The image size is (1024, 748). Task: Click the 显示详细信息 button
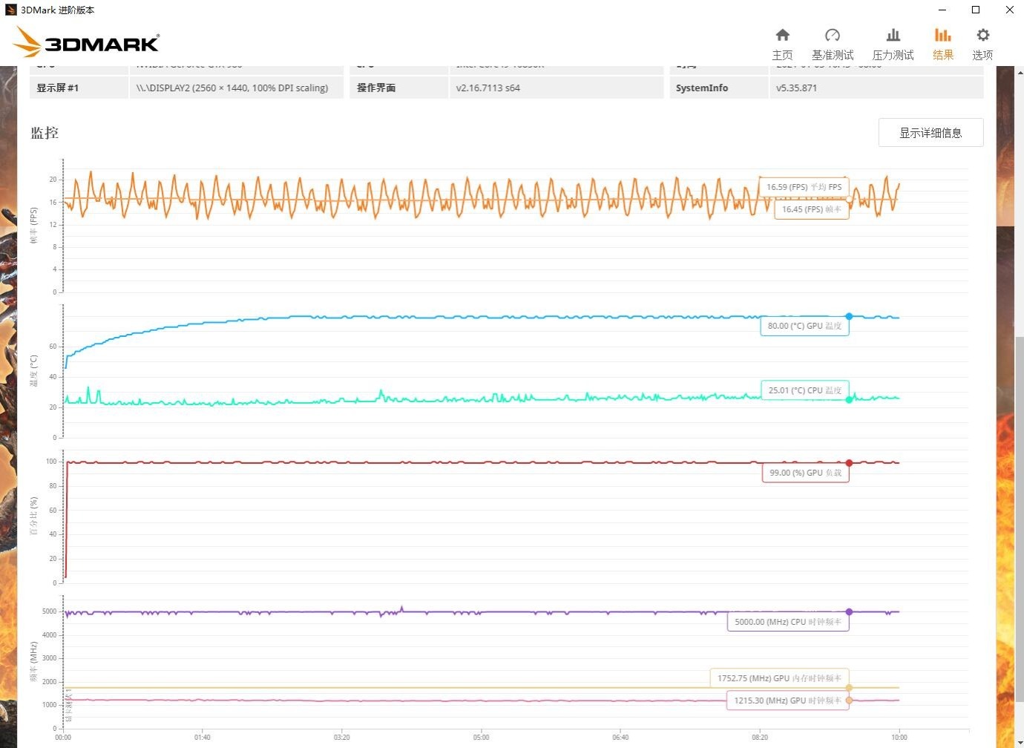(931, 132)
